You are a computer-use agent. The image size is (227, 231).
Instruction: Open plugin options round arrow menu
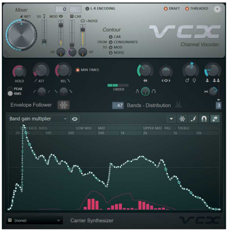[x=217, y=9]
